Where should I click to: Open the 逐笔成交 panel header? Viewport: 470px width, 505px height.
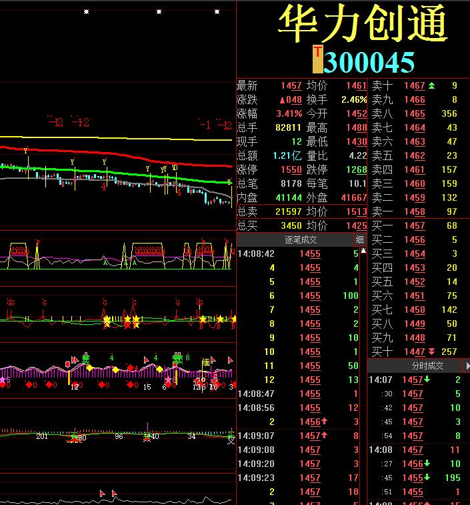pyautogui.click(x=301, y=239)
